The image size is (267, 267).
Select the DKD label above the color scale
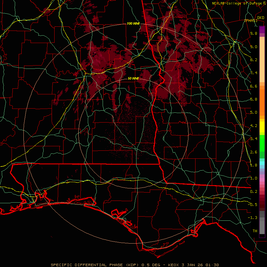pyautogui.click(x=261, y=18)
